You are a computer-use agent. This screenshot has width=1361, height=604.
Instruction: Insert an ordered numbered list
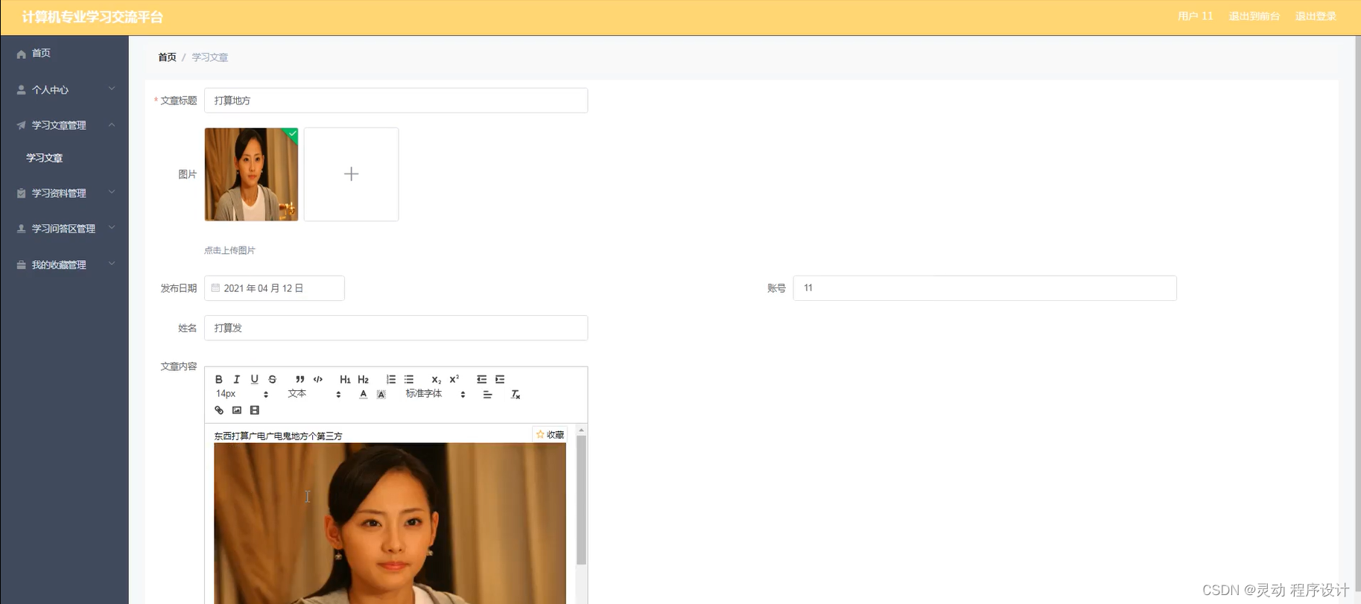pos(391,379)
